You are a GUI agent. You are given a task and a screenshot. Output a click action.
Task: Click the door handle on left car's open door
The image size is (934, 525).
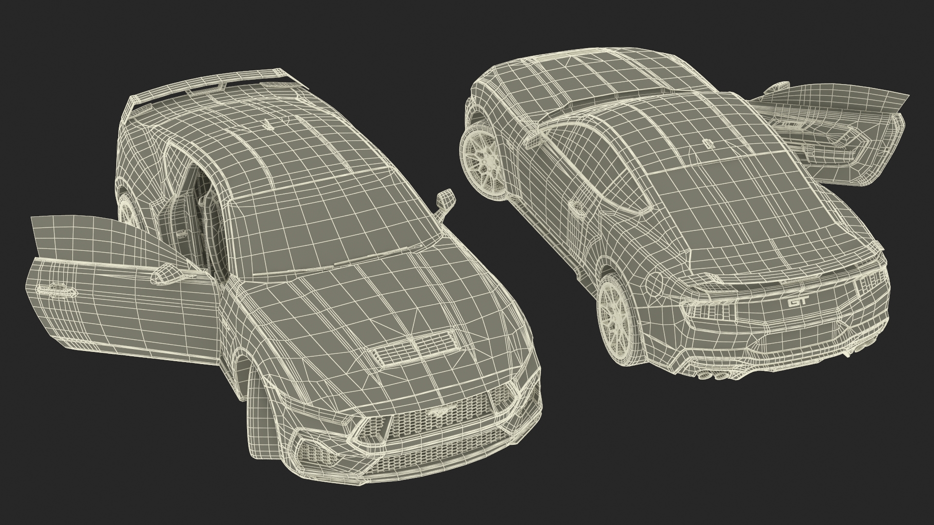point(57,291)
